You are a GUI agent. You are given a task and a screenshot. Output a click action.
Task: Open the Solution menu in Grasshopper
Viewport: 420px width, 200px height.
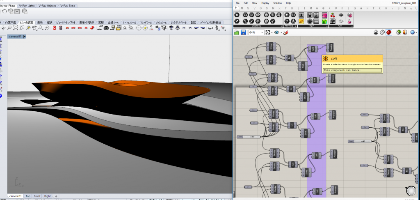point(277,3)
